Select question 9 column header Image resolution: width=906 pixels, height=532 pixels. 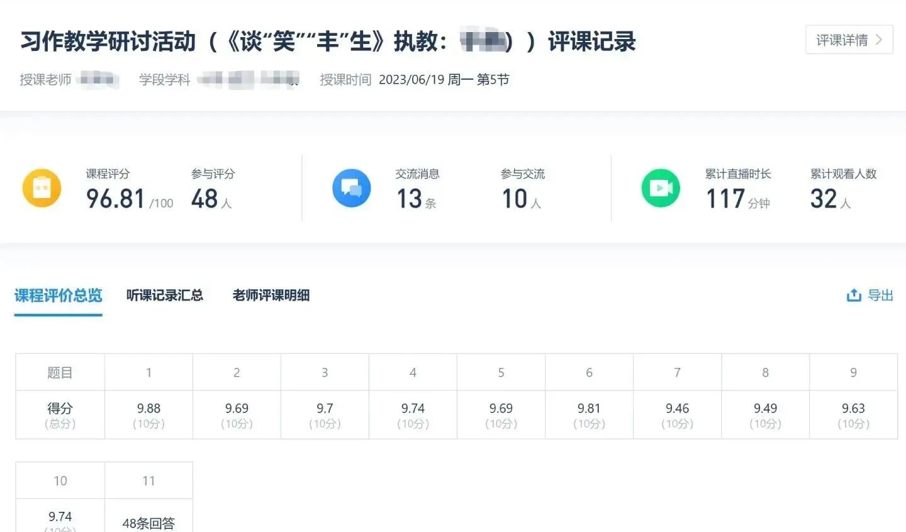853,372
